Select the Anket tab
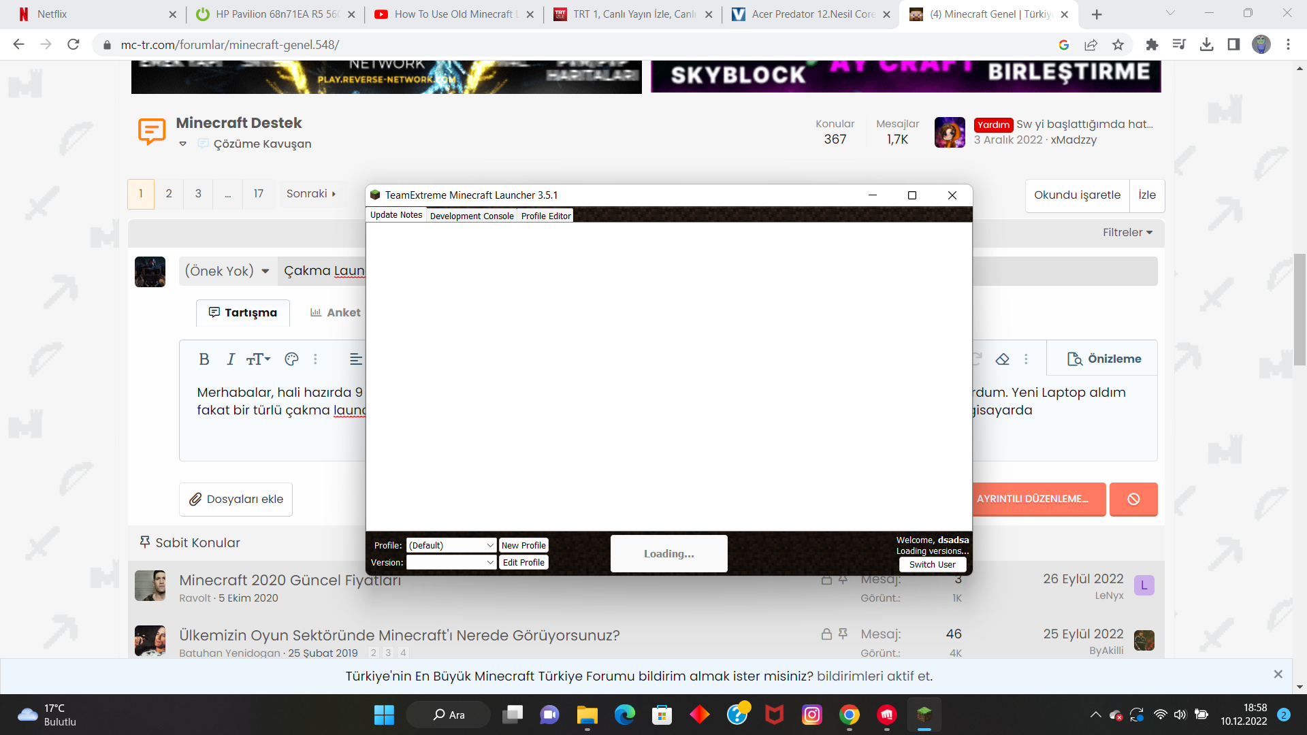 [x=336, y=312]
